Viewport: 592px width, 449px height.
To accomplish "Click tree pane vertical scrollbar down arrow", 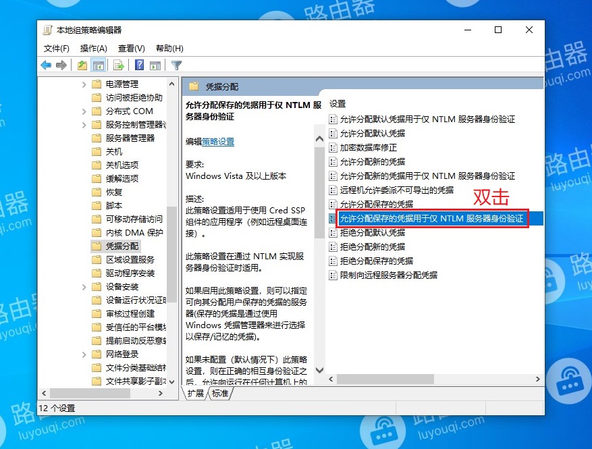I will pos(171,381).
